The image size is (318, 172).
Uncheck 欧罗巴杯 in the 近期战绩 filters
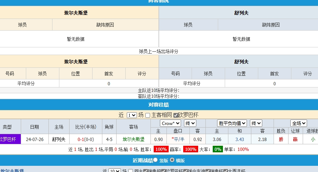[163, 171]
